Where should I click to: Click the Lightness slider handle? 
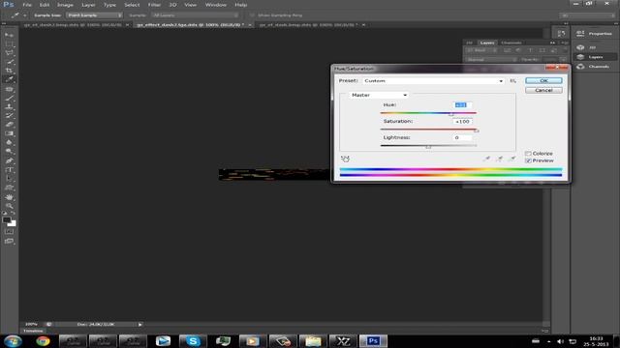[428, 147]
